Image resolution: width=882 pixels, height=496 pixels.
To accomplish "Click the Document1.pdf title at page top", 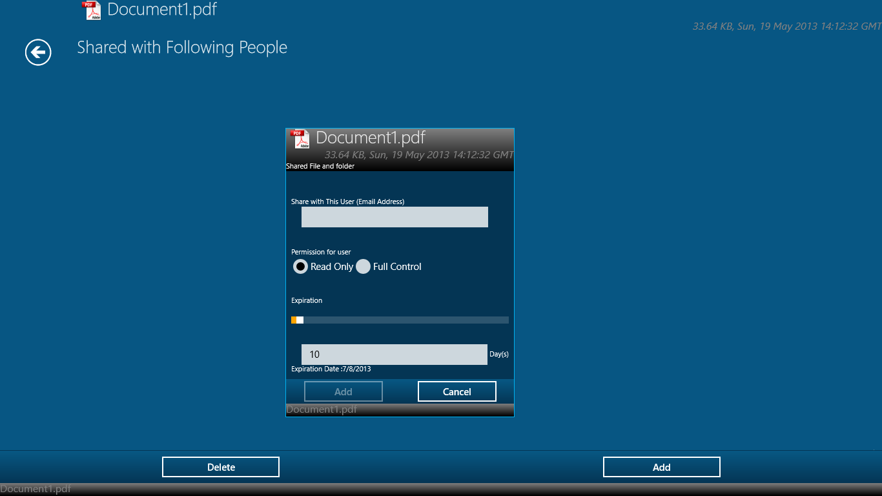I will [162, 10].
